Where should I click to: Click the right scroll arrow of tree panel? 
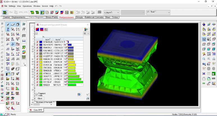[x=51, y=105]
